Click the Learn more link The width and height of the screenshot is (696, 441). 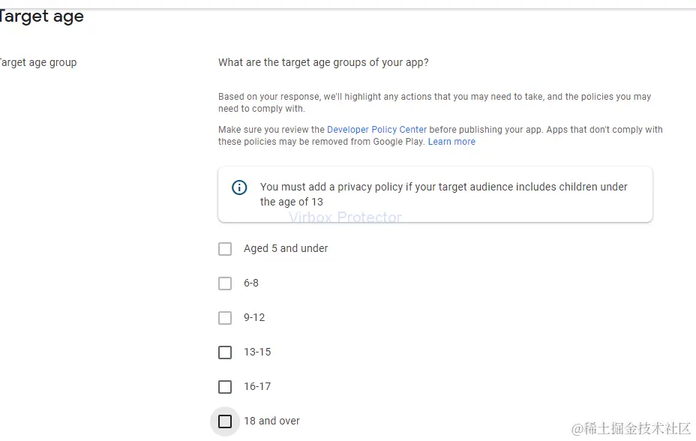(x=451, y=142)
